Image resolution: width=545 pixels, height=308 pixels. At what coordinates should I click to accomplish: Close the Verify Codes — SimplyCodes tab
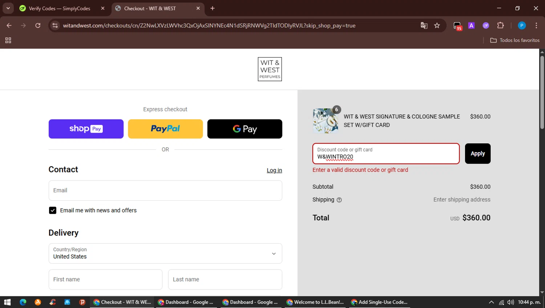click(x=103, y=8)
